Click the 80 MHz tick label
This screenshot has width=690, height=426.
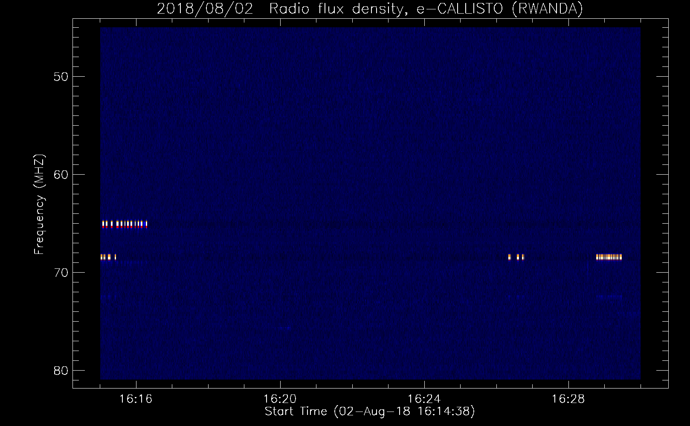(x=61, y=371)
